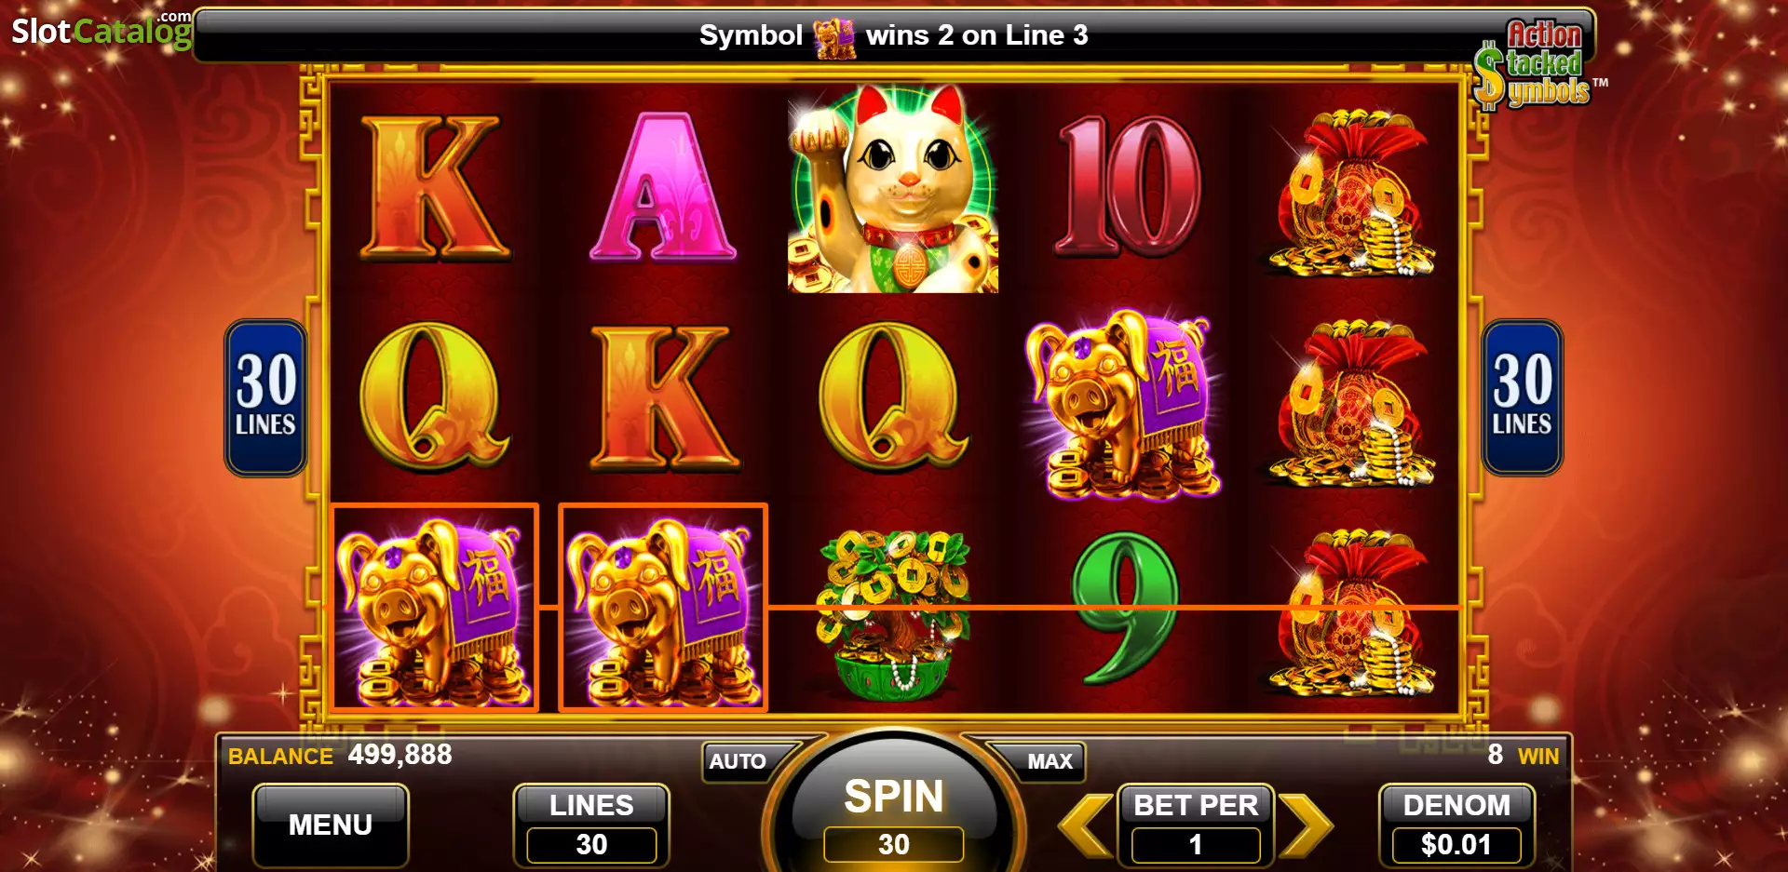Image resolution: width=1788 pixels, height=872 pixels.
Task: Open the LINES selector
Action: pyautogui.click(x=591, y=825)
